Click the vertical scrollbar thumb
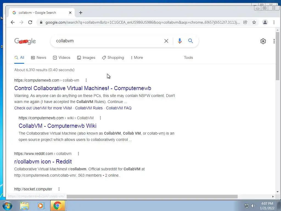The height and width of the screenshot is (211, 281). 277,56
